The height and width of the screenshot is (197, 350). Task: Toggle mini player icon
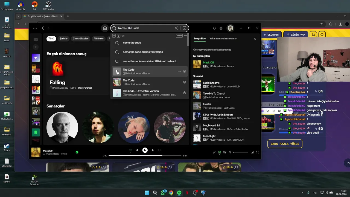point(252,152)
